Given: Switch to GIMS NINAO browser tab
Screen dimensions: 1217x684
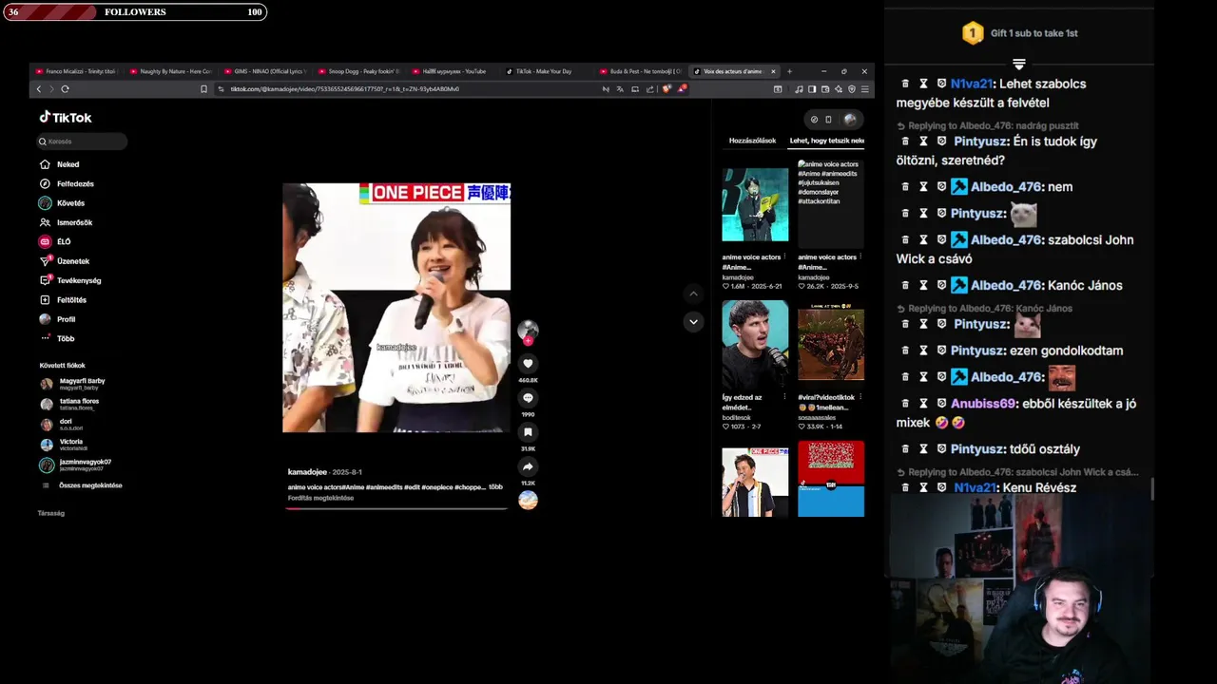Looking at the screenshot, I should (x=264, y=71).
